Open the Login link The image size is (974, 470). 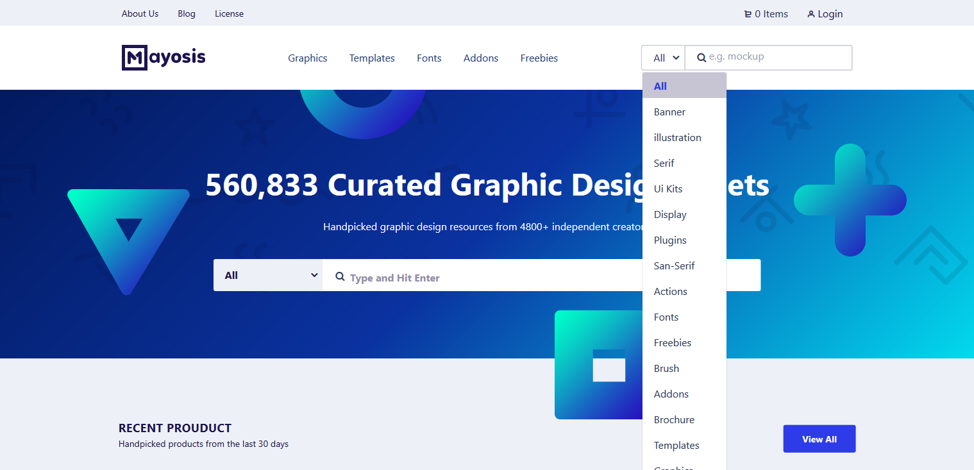pyautogui.click(x=825, y=14)
